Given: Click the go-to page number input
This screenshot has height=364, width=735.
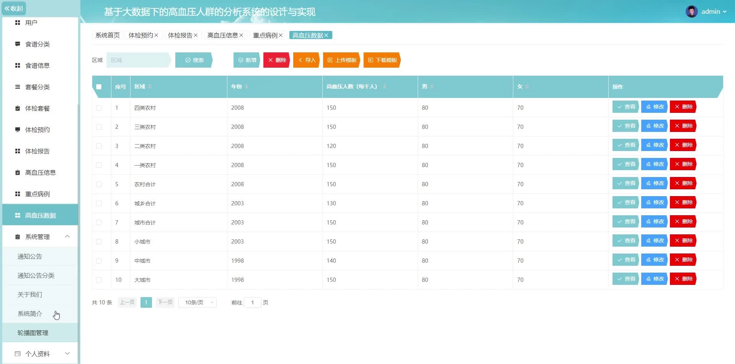Looking at the screenshot, I should click(253, 302).
